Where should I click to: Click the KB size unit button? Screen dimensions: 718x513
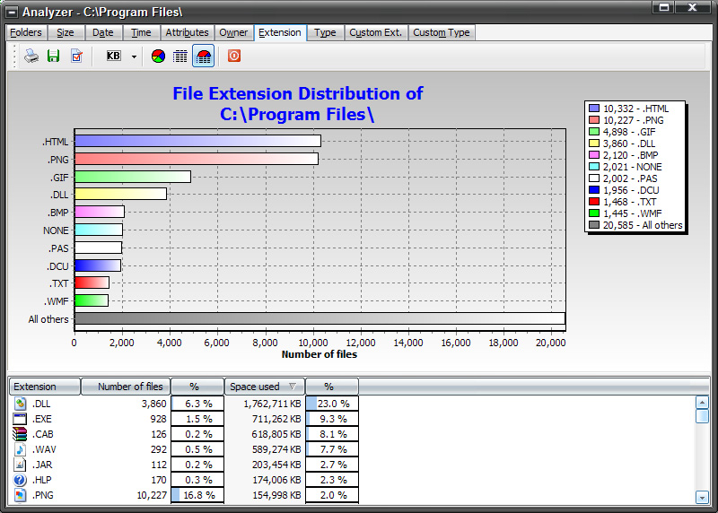pyautogui.click(x=113, y=56)
